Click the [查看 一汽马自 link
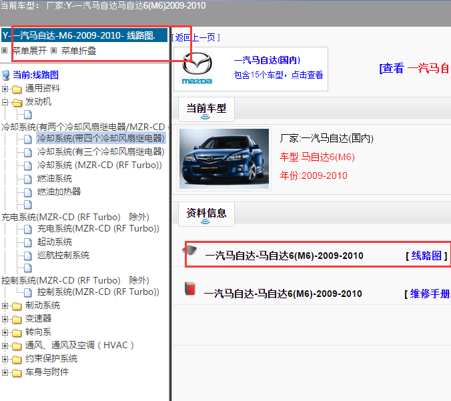The height and width of the screenshot is (401, 451). (415, 69)
